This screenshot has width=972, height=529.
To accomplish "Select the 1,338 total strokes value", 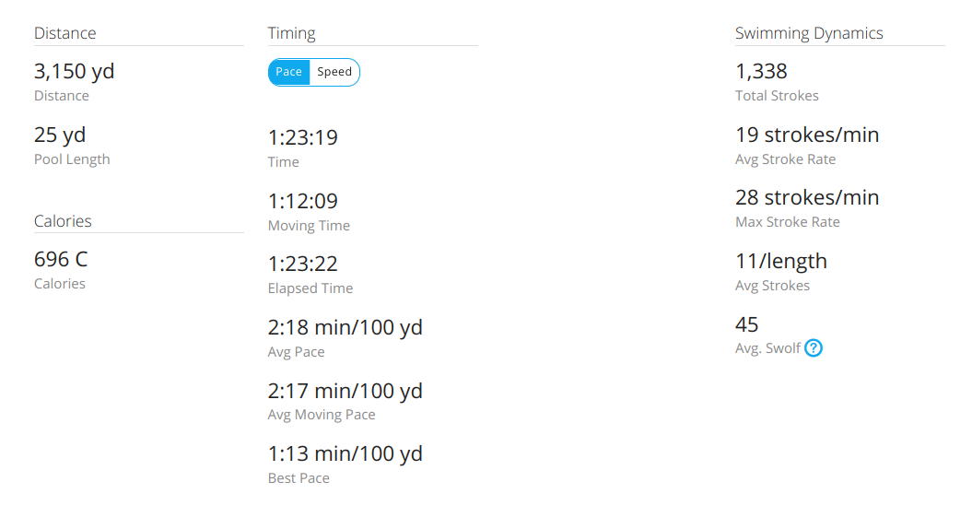I will tap(761, 72).
